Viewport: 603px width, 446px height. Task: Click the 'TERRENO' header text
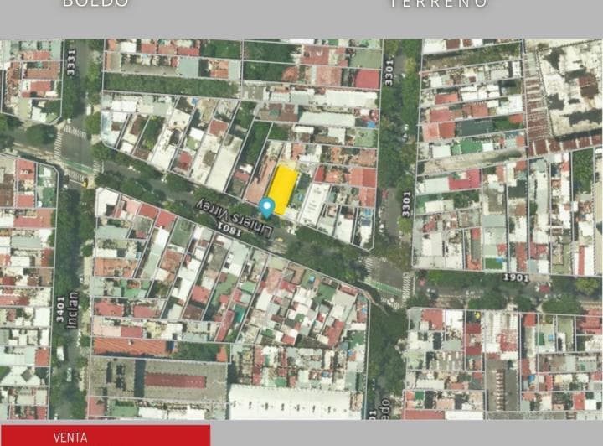439,4
